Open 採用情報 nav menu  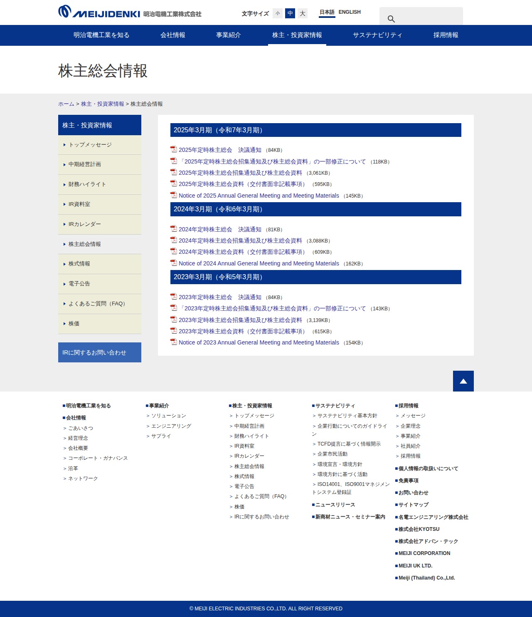tap(446, 35)
